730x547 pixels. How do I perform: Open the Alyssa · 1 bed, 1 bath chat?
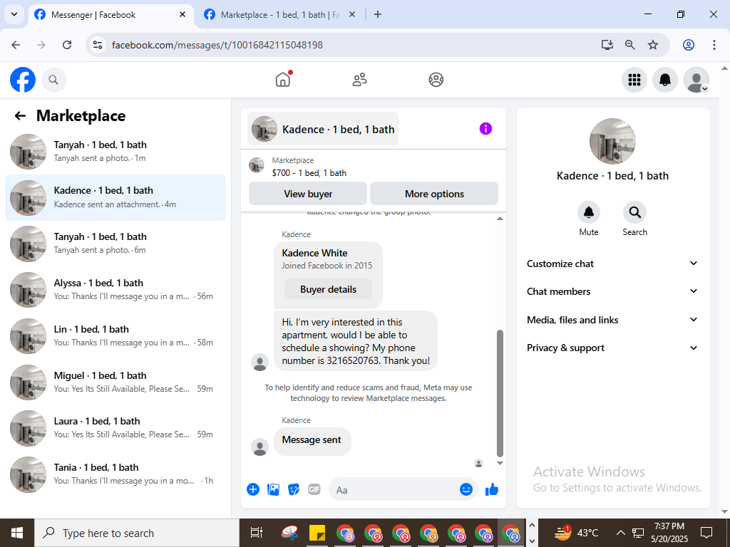click(115, 289)
